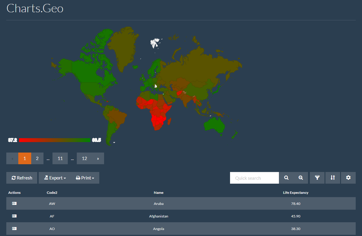The height and width of the screenshot is (236, 362).
Task: Click the sort arrows icon
Action: (x=333, y=178)
